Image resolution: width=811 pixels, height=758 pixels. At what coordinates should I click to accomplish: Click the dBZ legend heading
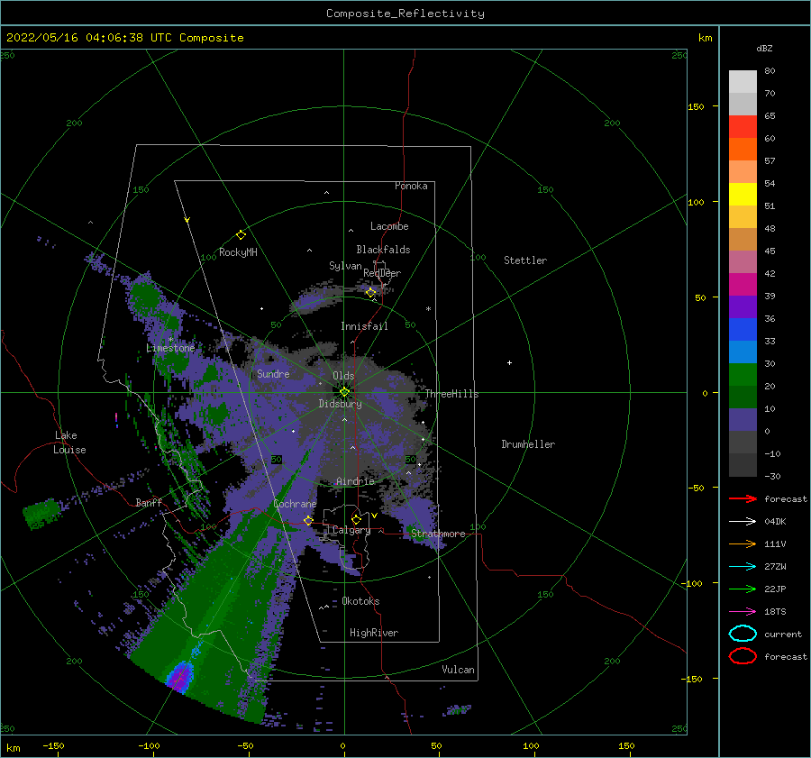[x=764, y=48]
